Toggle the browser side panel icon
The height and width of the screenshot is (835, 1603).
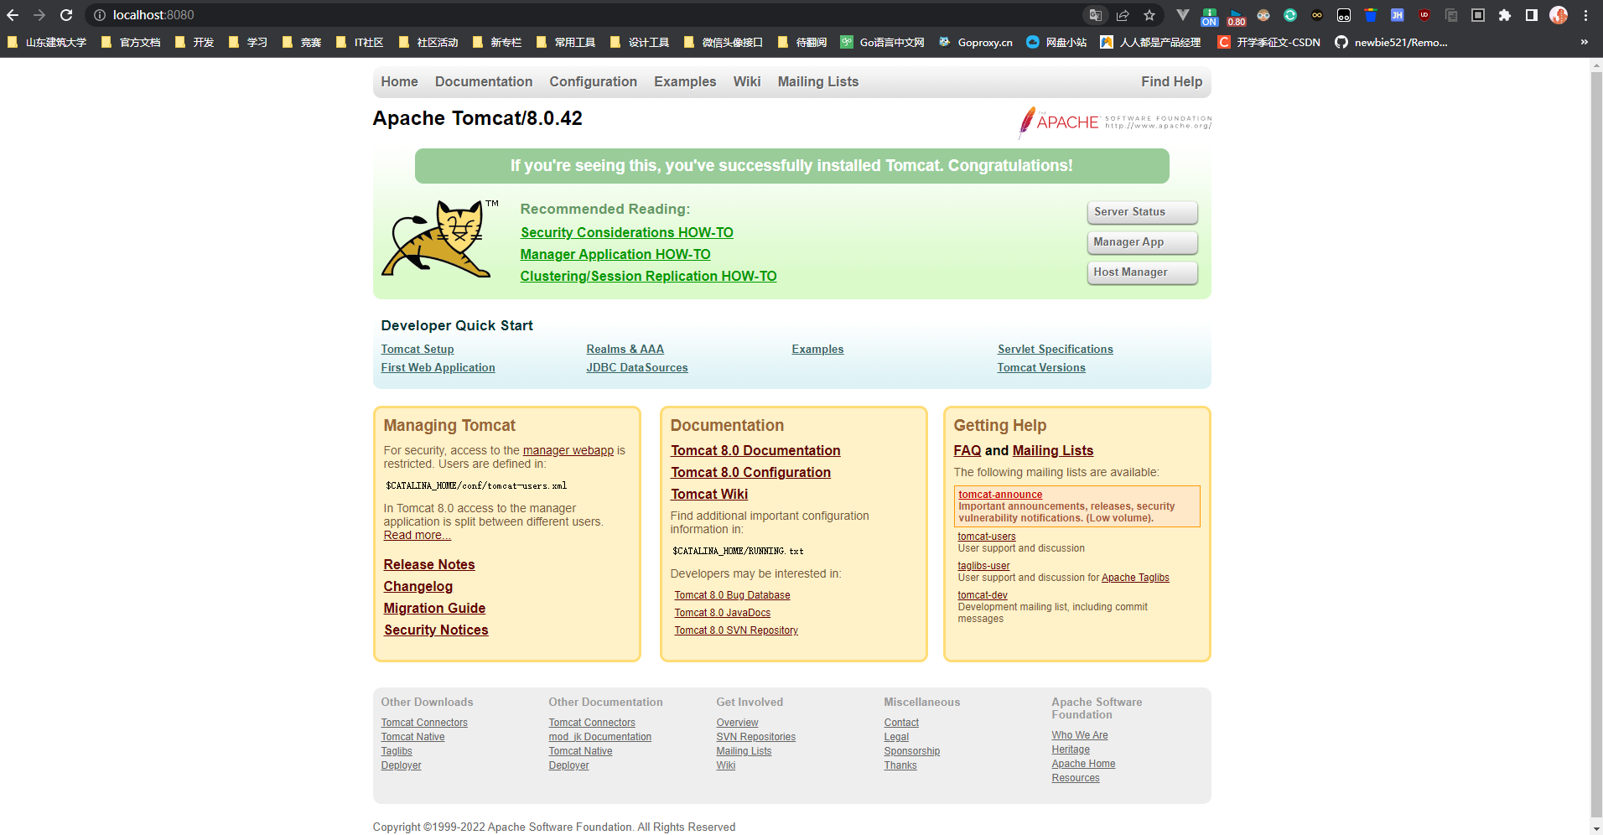[x=1532, y=15]
